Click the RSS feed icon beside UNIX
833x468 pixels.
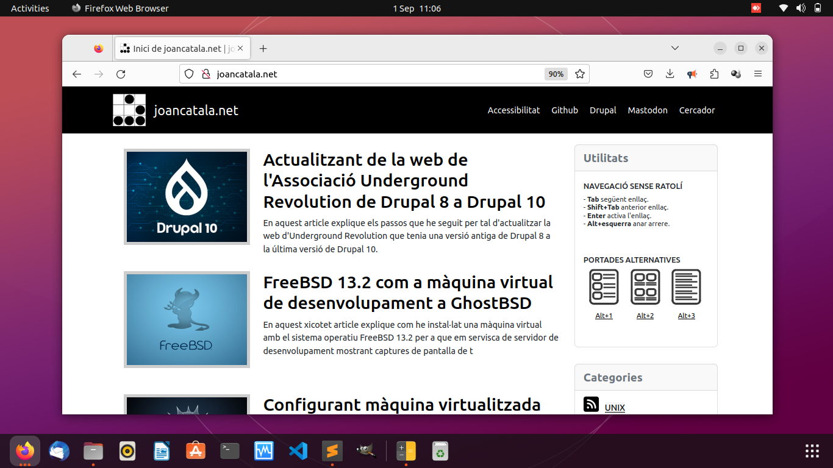[x=591, y=404]
